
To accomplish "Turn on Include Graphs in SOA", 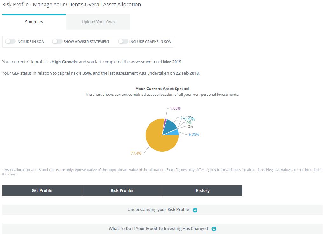I will [123, 42].
